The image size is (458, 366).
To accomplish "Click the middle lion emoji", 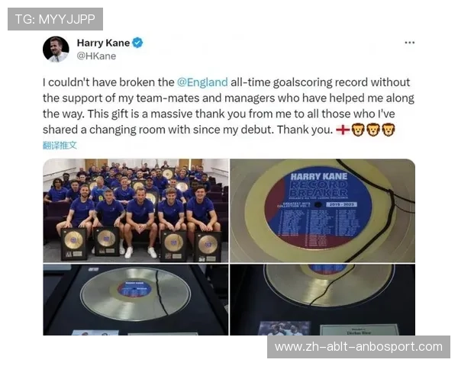I will point(373,130).
